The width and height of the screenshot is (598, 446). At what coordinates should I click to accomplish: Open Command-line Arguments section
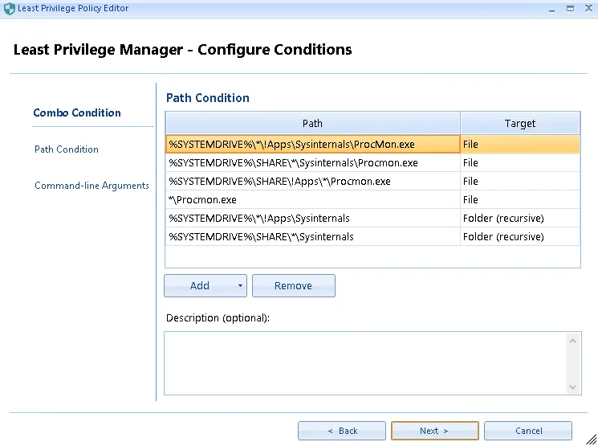[x=92, y=186]
